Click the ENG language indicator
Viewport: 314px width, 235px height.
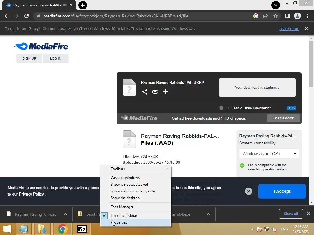(x=284, y=229)
